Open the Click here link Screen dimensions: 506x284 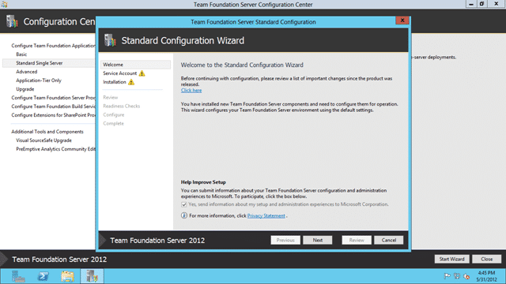point(191,91)
